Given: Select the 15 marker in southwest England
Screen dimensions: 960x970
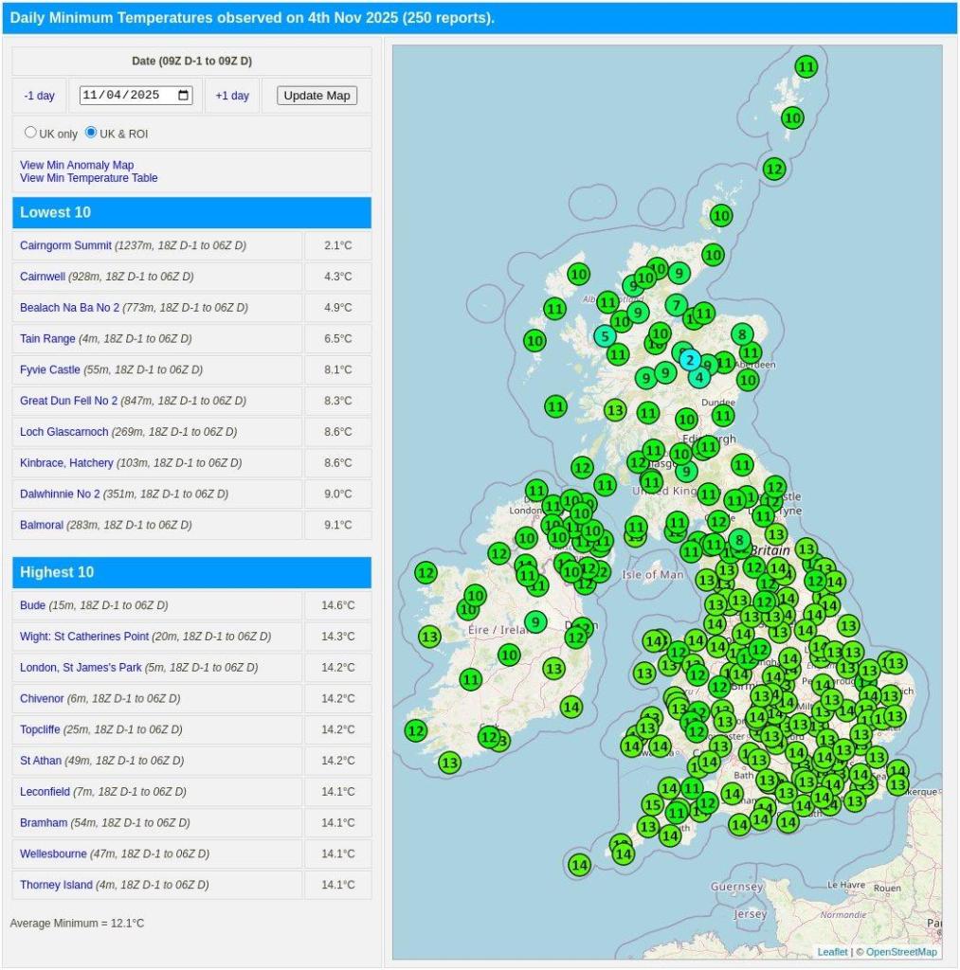Looking at the screenshot, I should point(652,805).
